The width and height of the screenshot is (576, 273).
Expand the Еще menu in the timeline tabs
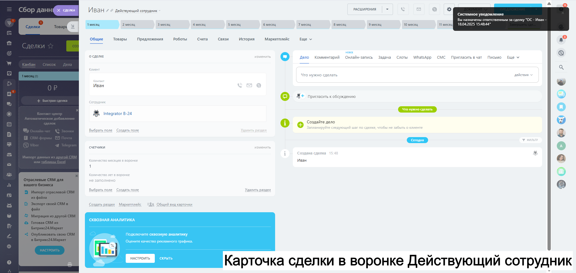(x=513, y=57)
